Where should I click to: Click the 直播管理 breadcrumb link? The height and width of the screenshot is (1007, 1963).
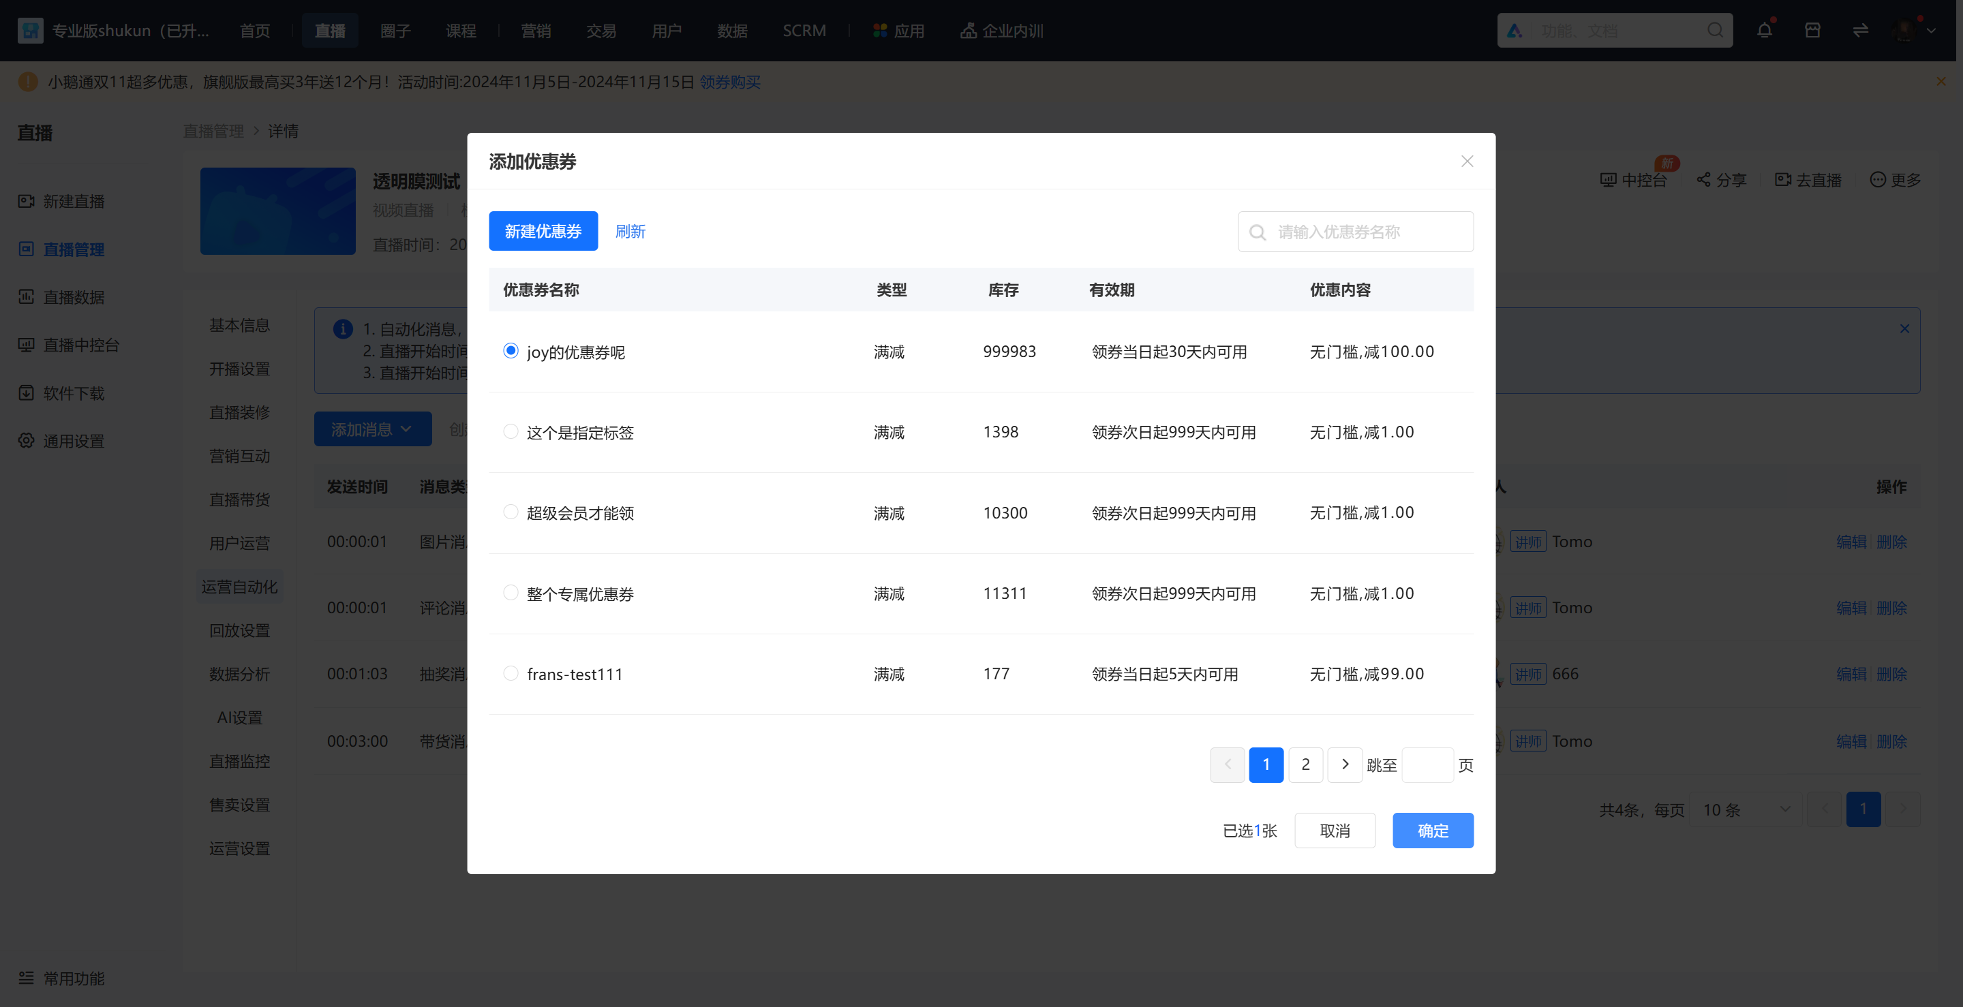[213, 131]
